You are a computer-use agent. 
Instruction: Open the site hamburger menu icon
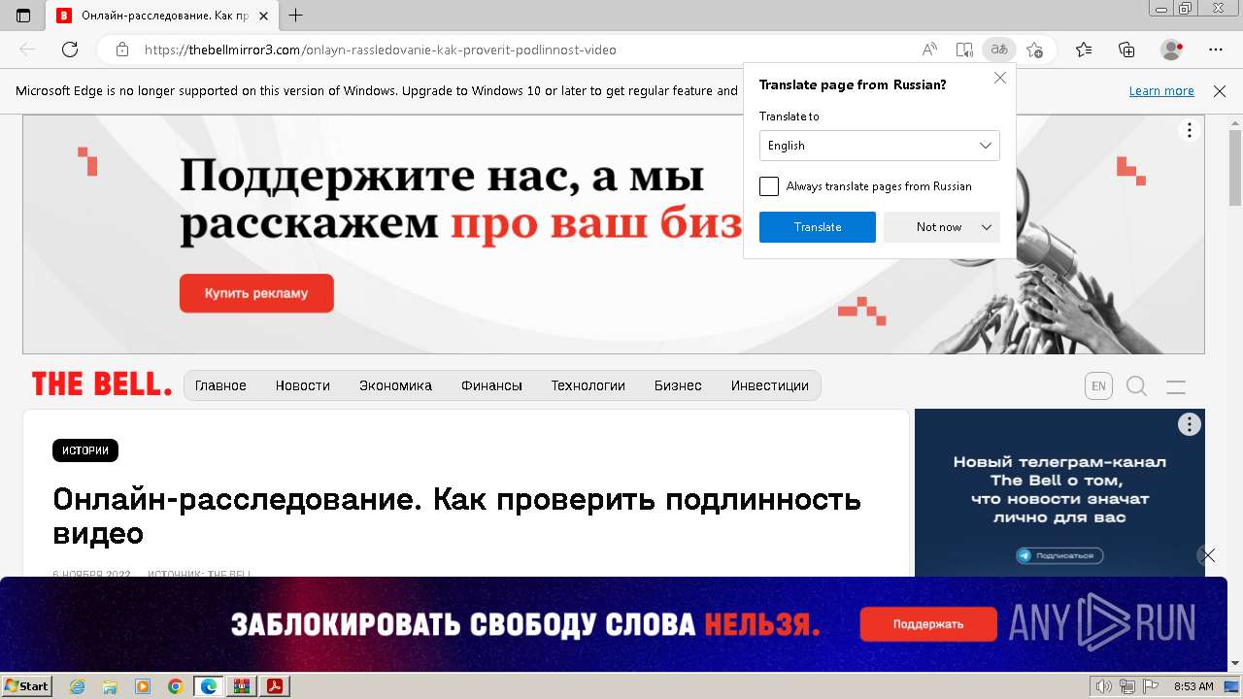click(1176, 386)
